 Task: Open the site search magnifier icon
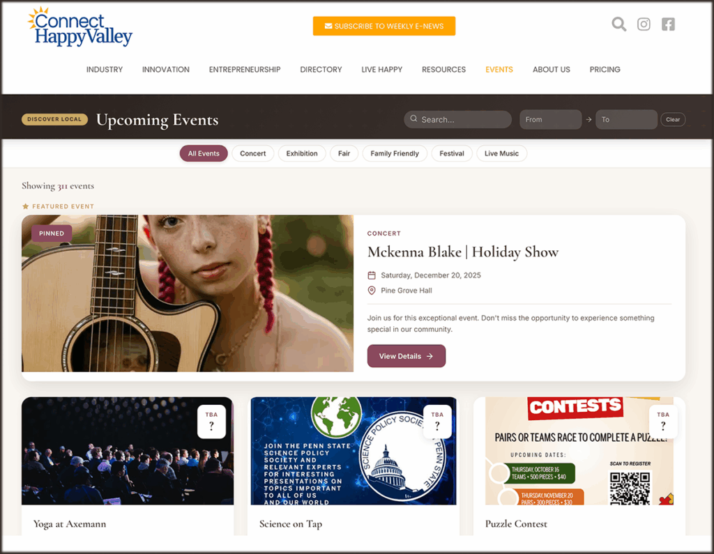[619, 24]
